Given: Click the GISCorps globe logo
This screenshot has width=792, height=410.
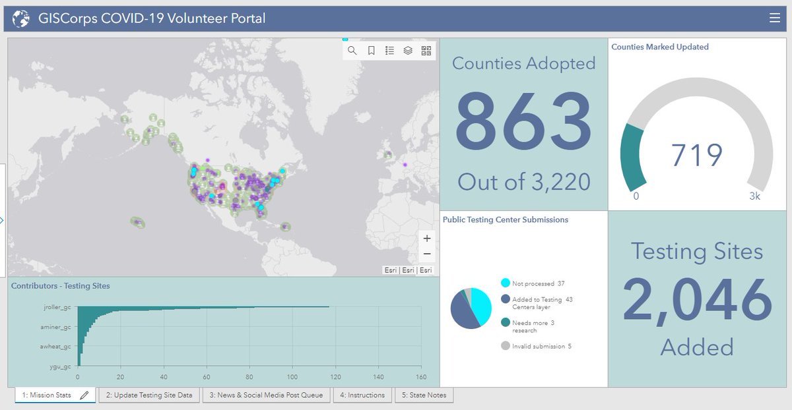Looking at the screenshot, I should pos(21,19).
